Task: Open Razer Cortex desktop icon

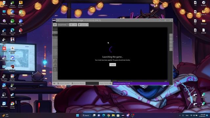Action: pos(12,22)
